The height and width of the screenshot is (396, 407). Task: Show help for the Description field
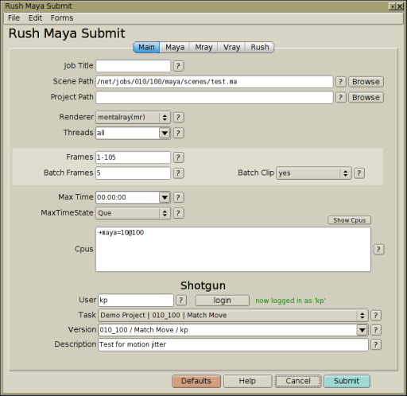pyautogui.click(x=376, y=344)
